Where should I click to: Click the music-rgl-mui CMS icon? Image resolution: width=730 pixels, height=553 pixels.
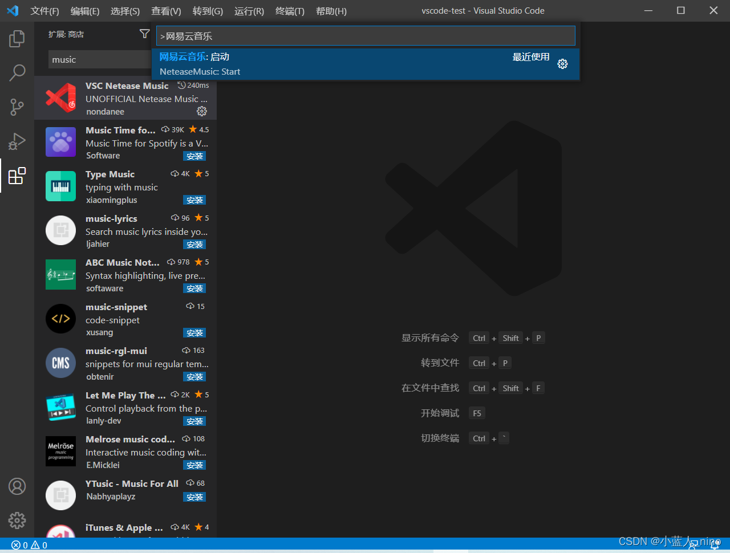tap(61, 363)
